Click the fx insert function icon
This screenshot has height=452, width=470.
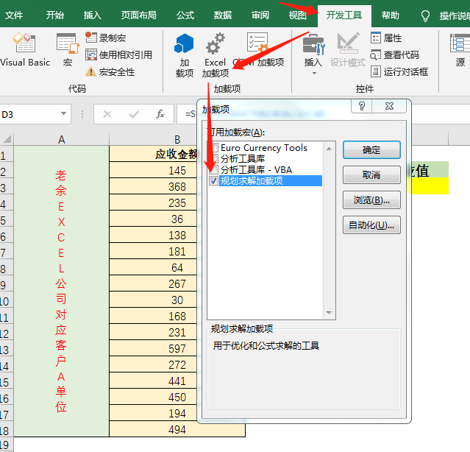[160, 114]
